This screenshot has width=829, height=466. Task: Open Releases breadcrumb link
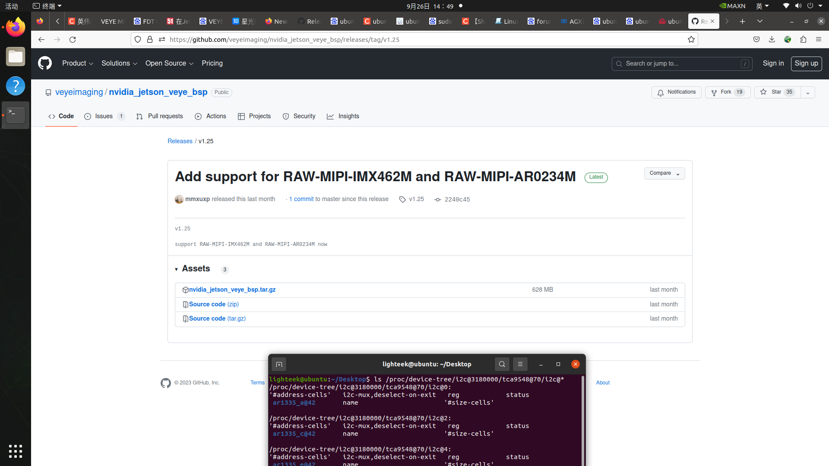tap(180, 141)
